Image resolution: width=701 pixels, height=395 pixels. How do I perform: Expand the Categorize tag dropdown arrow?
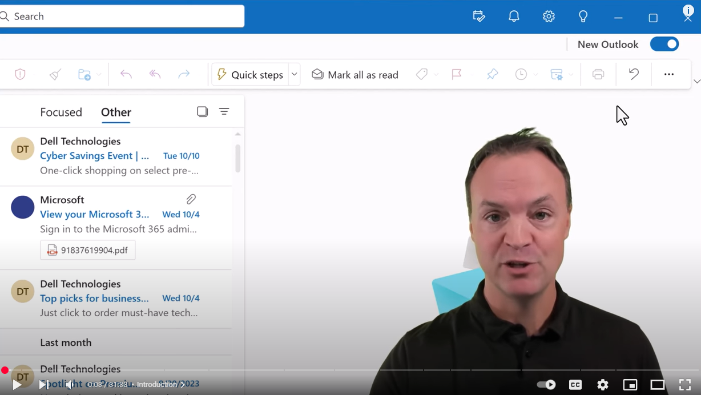(436, 75)
